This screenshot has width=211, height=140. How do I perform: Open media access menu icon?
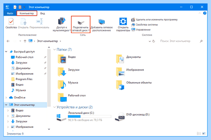pyautogui.click(x=62, y=21)
